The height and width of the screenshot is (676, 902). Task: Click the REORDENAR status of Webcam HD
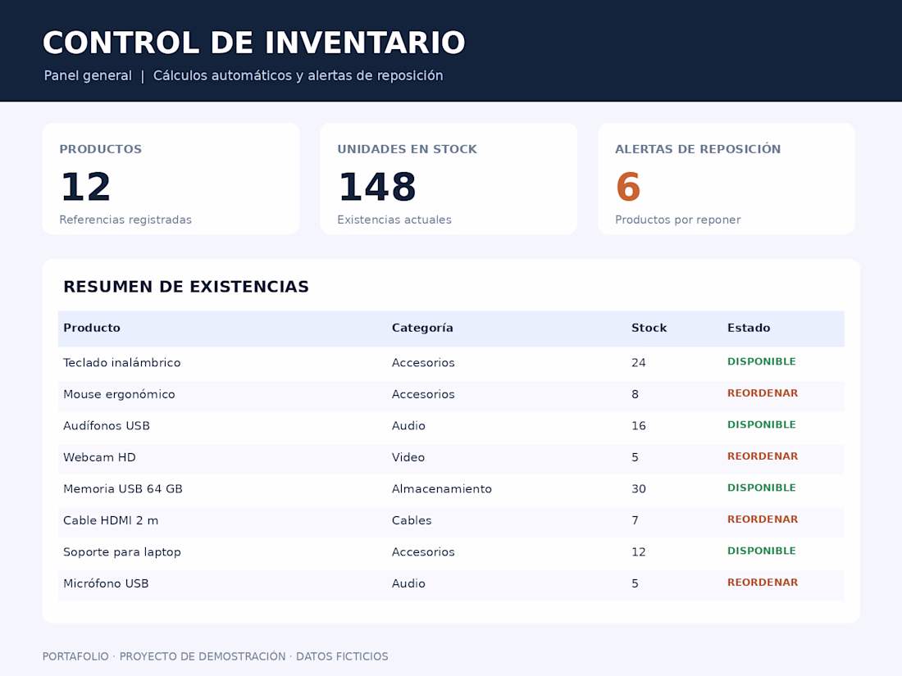click(763, 456)
